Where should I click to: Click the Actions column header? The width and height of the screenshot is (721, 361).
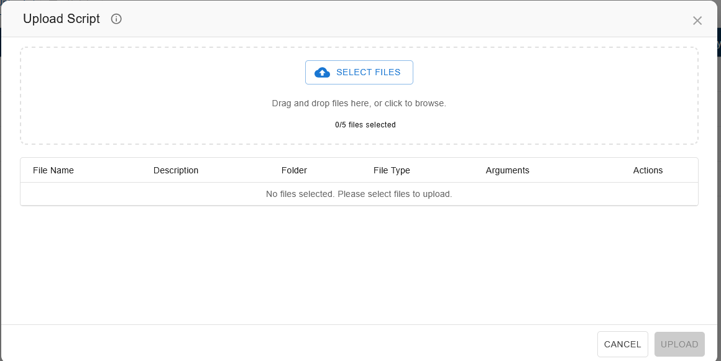[x=648, y=170]
